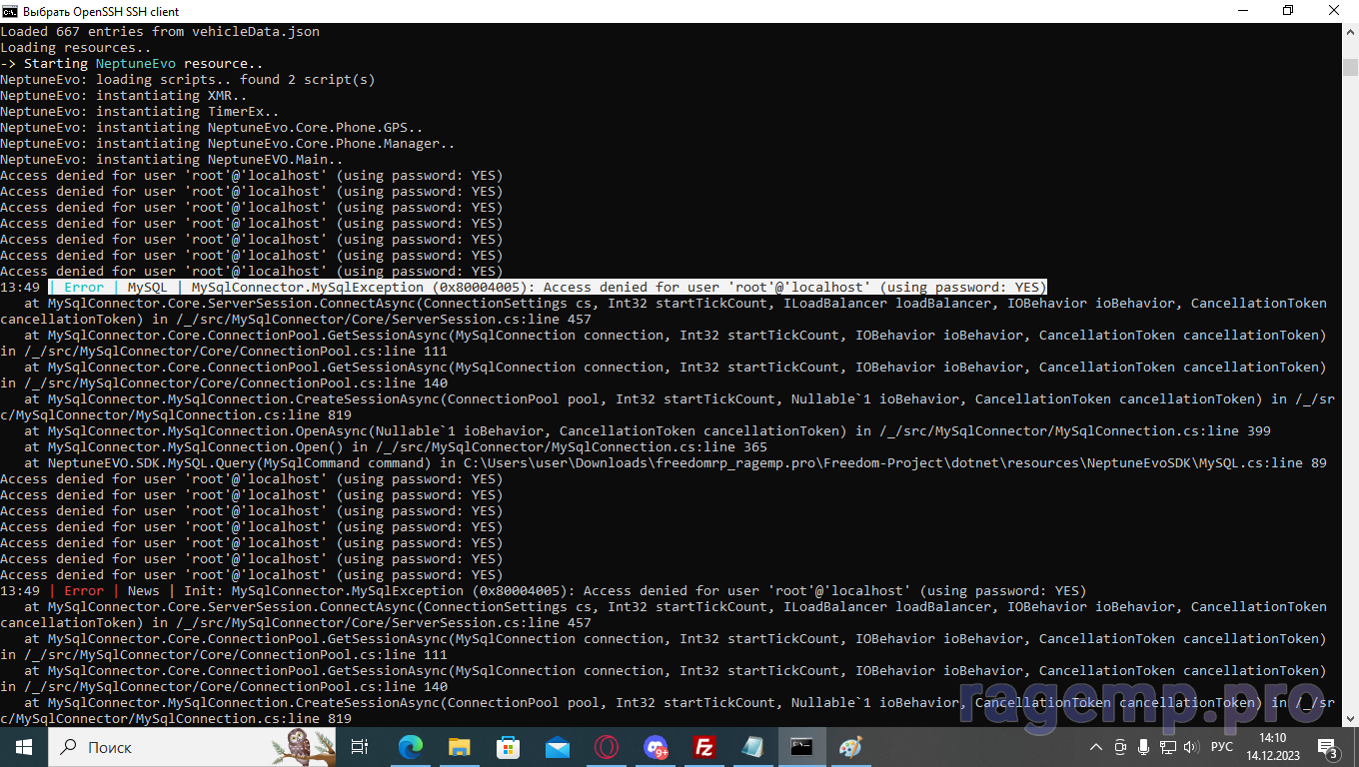Switch the РУС input language indicator

pyautogui.click(x=1221, y=746)
